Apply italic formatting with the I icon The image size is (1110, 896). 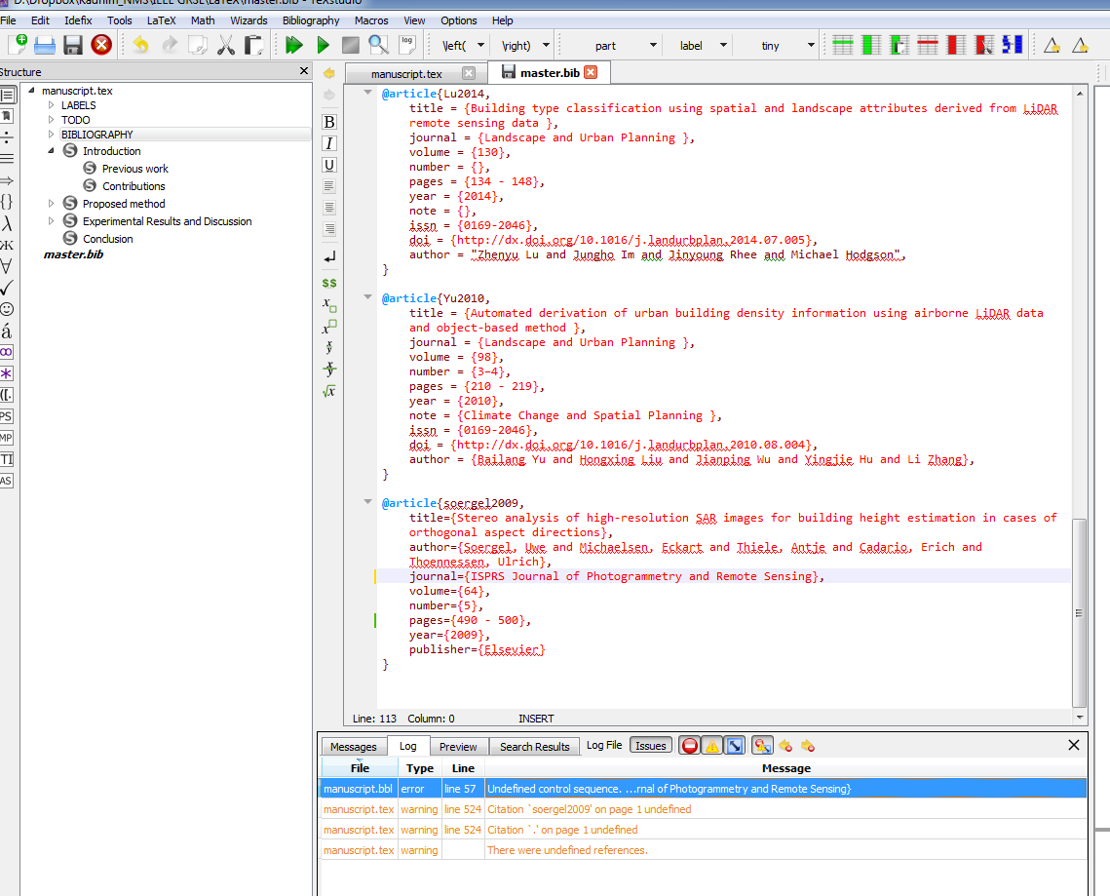click(329, 143)
